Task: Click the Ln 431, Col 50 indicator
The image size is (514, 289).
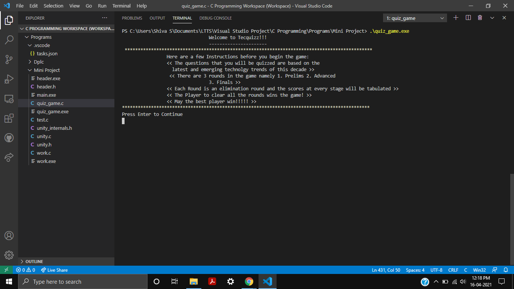Action: pos(386,270)
